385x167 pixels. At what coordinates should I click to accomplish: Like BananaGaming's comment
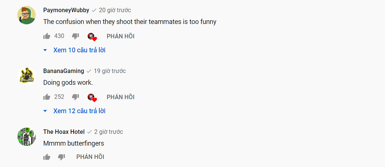coord(47,97)
